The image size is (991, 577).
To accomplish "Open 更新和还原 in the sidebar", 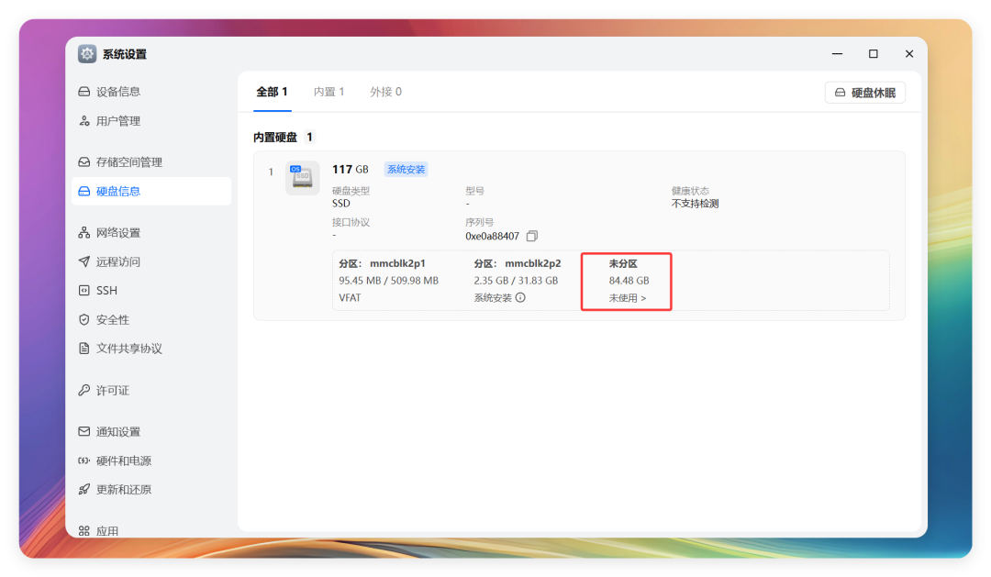I will (151, 489).
